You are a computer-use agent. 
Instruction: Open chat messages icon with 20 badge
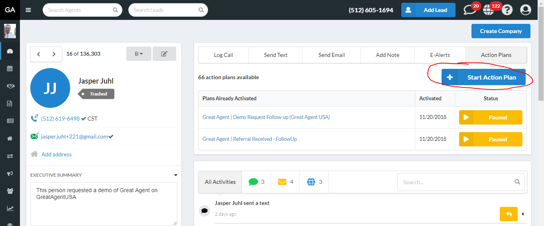click(470, 10)
